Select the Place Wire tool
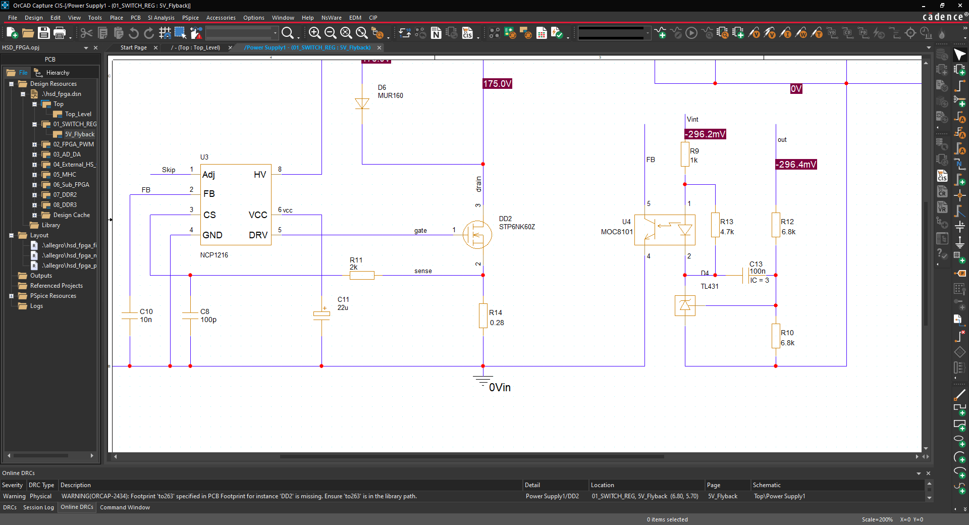Screen dimensions: 969x525 (959, 86)
